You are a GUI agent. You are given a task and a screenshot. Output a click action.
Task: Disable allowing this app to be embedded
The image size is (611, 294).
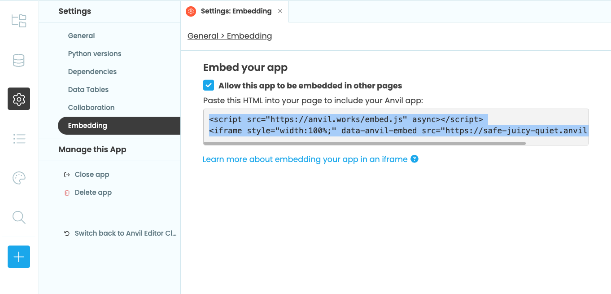point(209,85)
